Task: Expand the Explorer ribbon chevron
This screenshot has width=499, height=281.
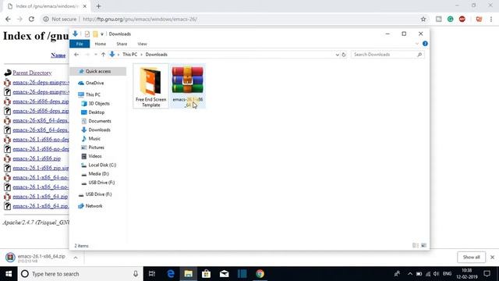Action: pyautogui.click(x=417, y=44)
